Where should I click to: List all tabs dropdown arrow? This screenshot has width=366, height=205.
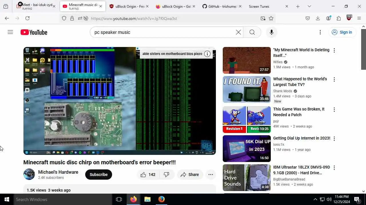309,6
